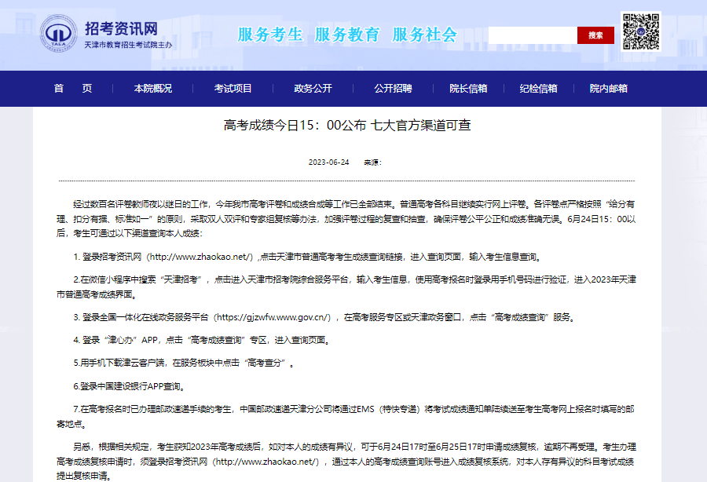Click item 5 text about 津云客户端

pyautogui.click(x=184, y=363)
